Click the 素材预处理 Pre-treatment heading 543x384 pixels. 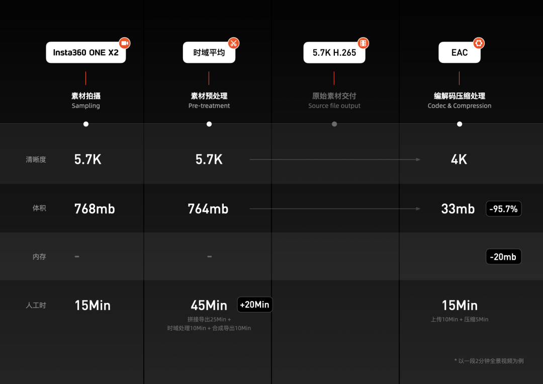click(209, 100)
